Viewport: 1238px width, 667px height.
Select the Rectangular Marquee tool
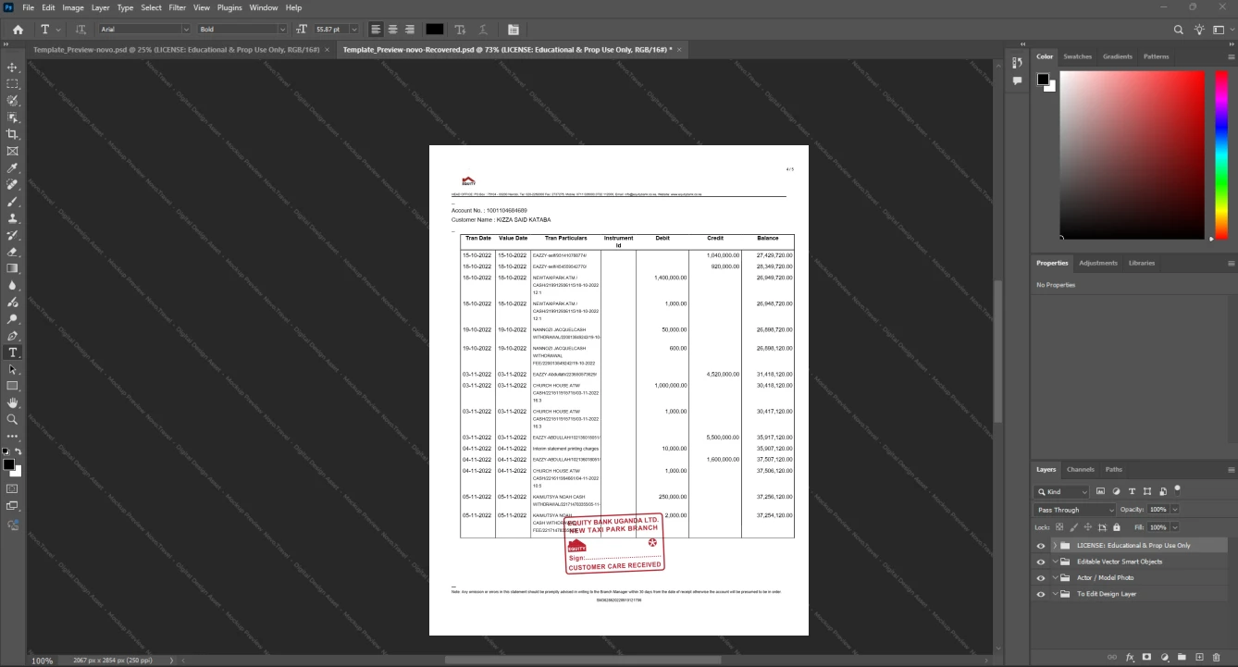13,84
